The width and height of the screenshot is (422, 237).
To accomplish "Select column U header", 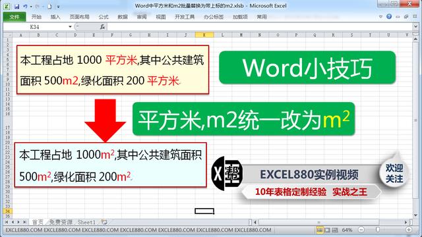I will click(x=388, y=35).
